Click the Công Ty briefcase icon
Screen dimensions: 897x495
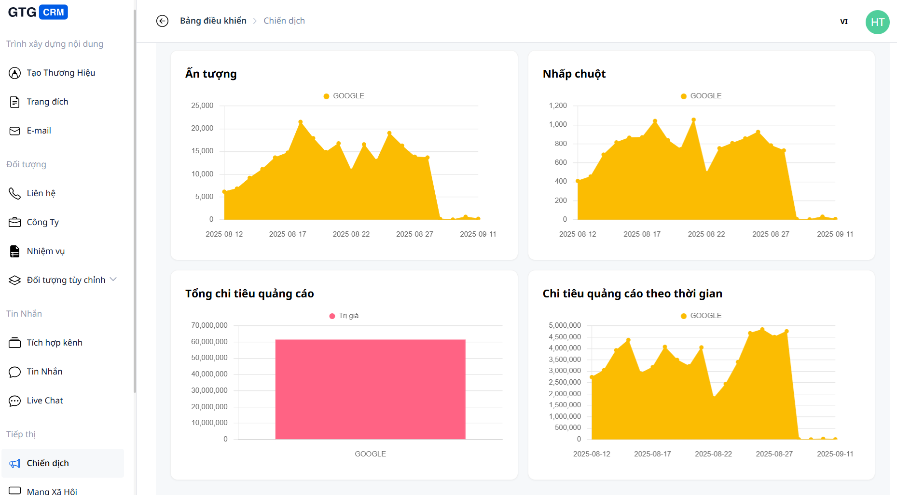coord(14,222)
